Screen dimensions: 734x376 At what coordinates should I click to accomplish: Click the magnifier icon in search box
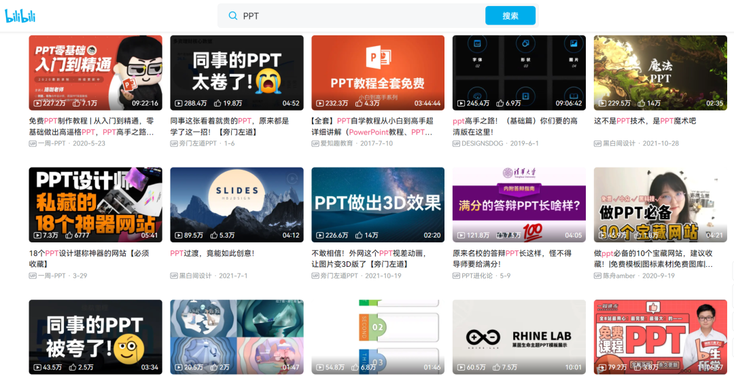point(233,16)
